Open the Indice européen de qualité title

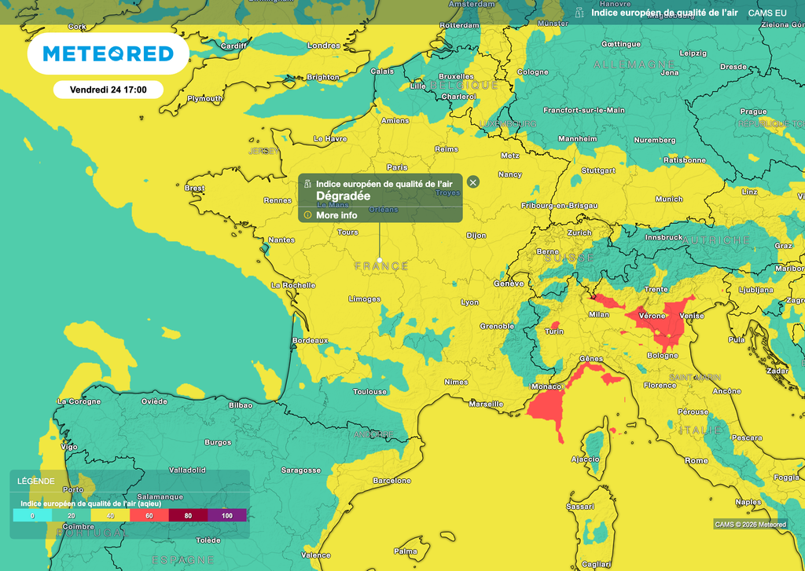pos(665,13)
